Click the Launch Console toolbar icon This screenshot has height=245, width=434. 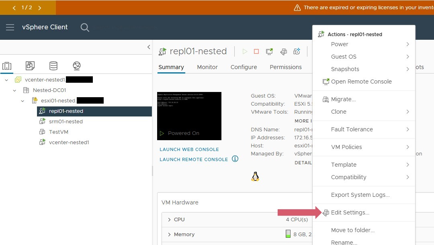(269, 51)
